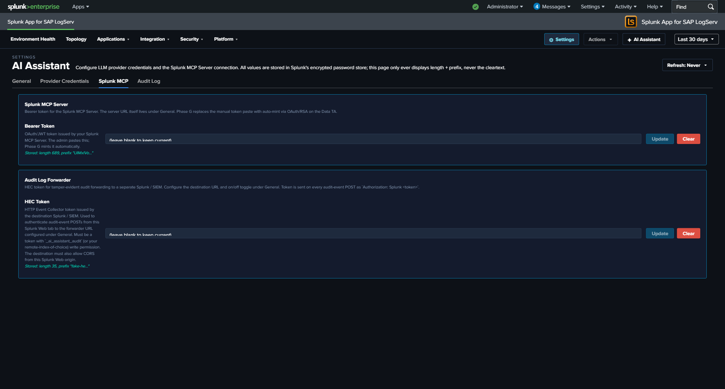Click the green health status check icon

pos(475,7)
